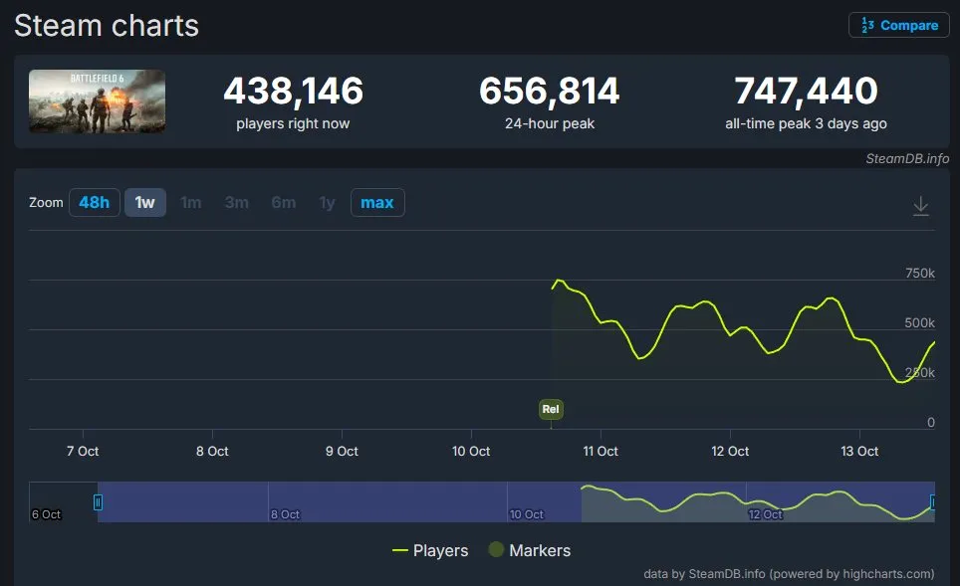Viewport: 960px width, 586px height.
Task: Hide the Players line via its legend entry
Action: point(432,550)
